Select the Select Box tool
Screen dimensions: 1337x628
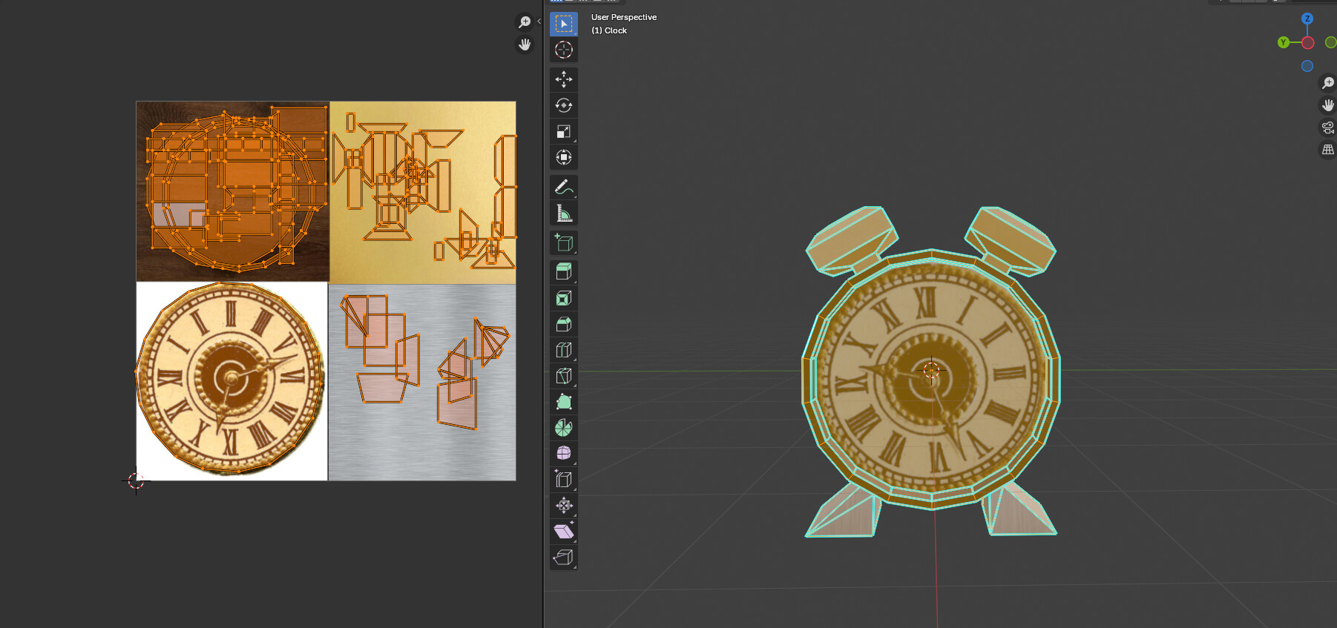tap(564, 24)
